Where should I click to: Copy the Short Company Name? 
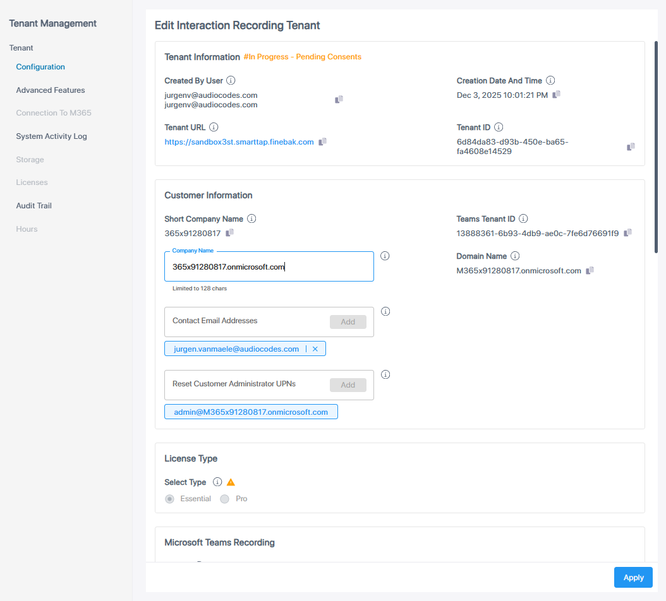229,233
